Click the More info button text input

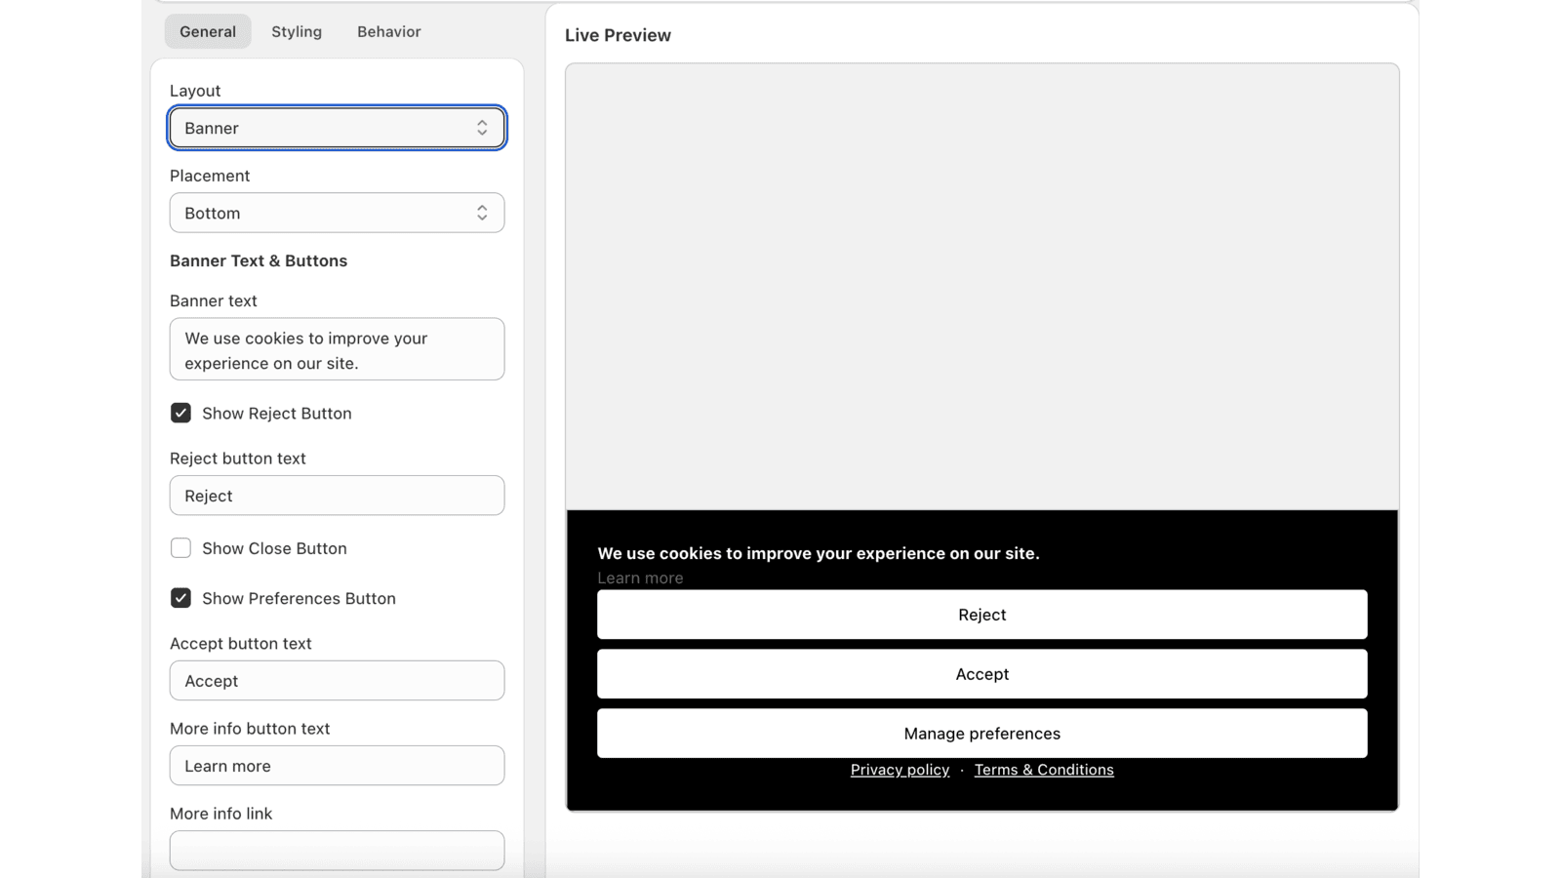337,766
